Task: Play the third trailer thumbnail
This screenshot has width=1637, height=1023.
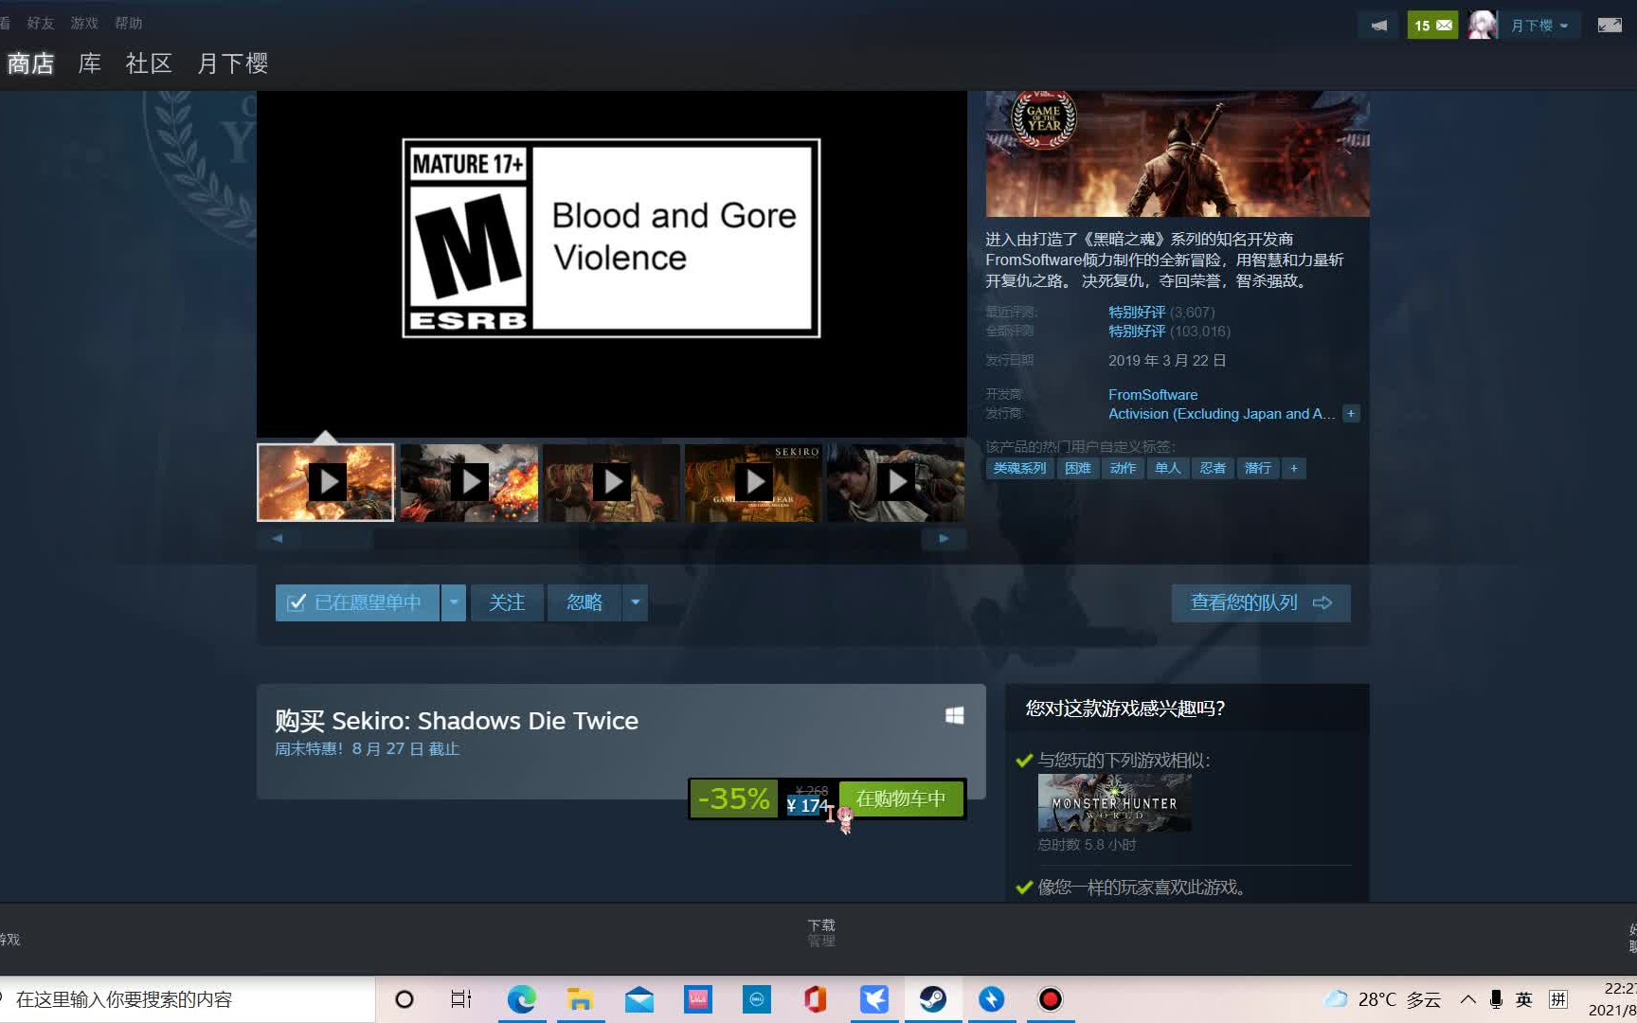Action: 612,482
